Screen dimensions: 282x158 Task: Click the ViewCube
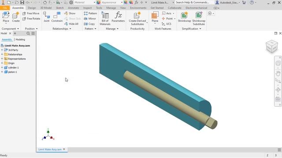point(272,47)
